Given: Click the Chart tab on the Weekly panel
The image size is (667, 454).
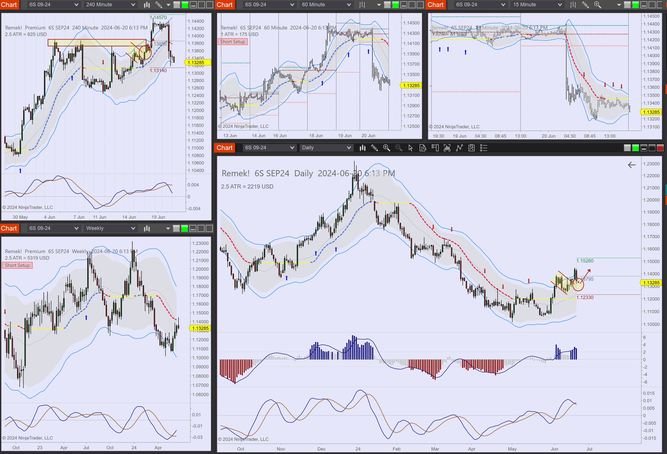Looking at the screenshot, I should pos(9,228).
